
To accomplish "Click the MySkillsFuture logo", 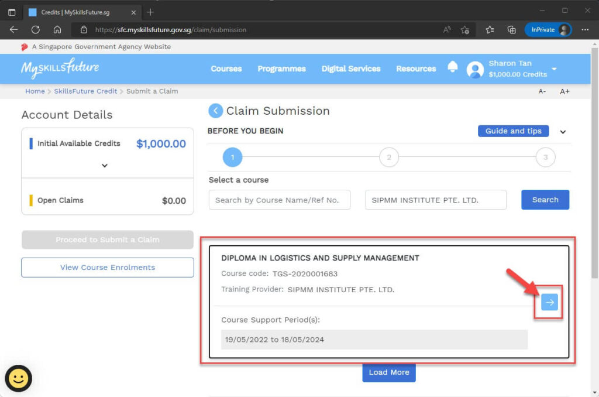I will coord(58,68).
